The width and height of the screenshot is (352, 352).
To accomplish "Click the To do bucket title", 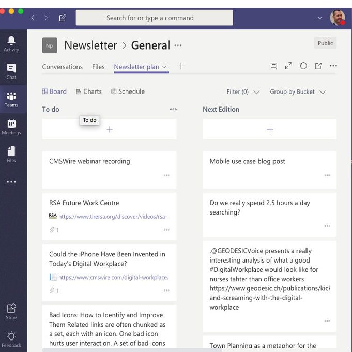I will 51,110.
